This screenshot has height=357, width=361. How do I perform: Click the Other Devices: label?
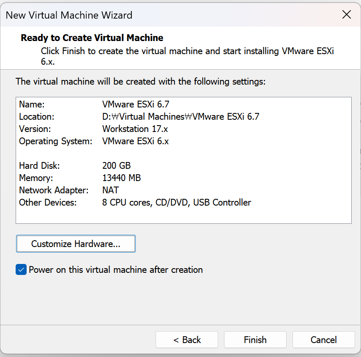tap(48, 203)
